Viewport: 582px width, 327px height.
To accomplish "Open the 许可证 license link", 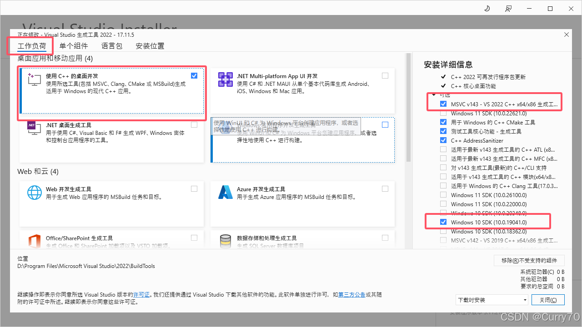I will [141, 295].
